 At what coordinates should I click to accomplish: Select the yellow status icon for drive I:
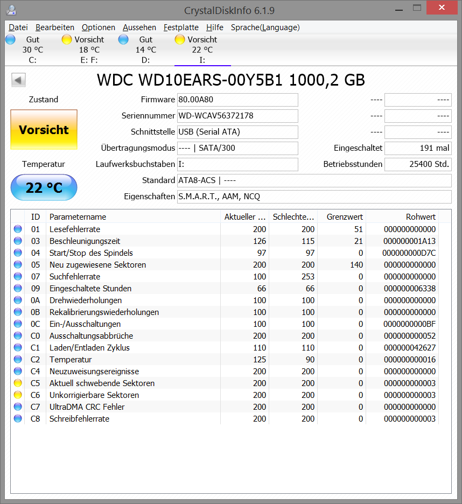[180, 39]
